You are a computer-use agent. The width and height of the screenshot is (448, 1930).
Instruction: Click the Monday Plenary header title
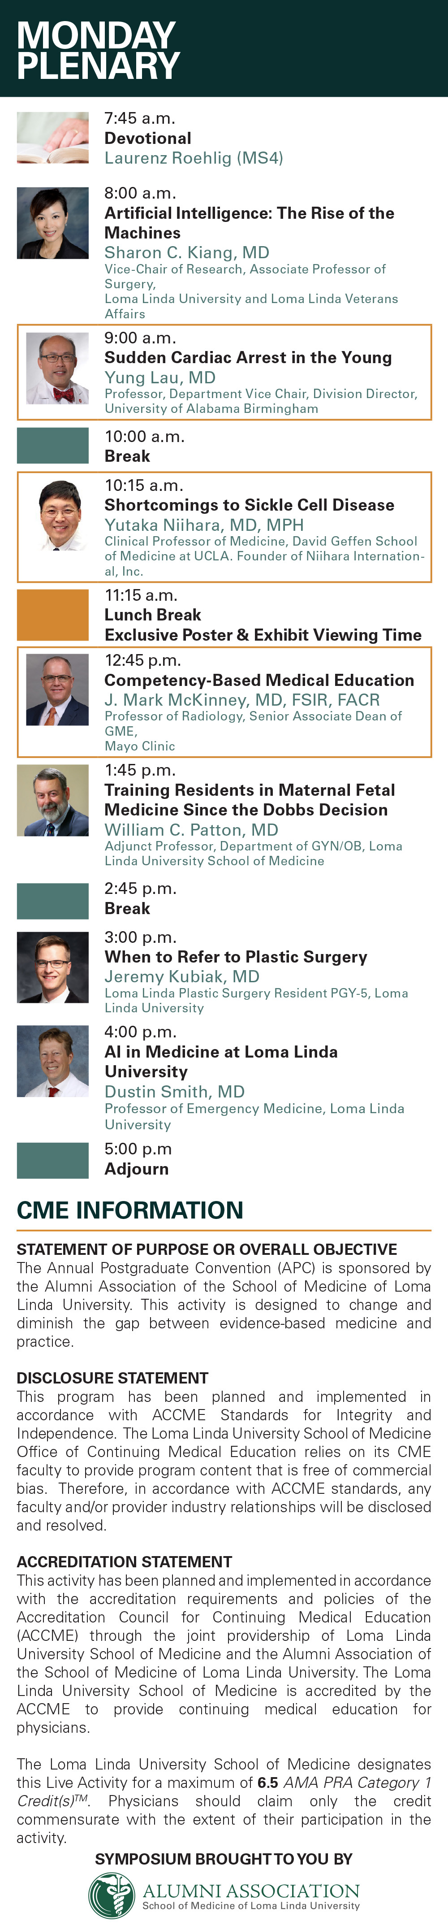[x=97, y=50]
